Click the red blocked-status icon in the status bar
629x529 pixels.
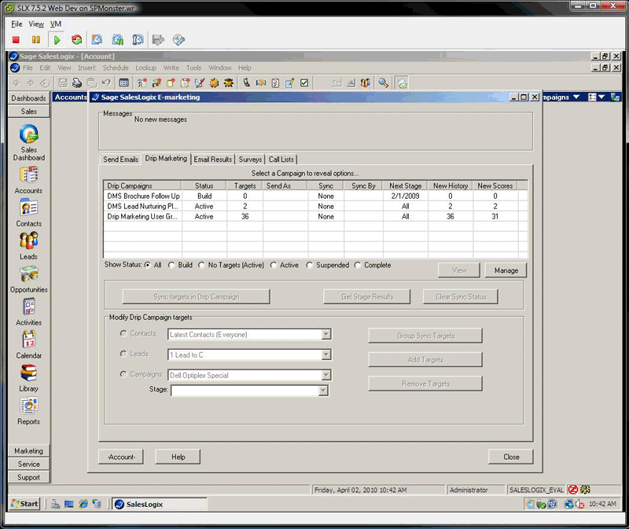pos(573,490)
